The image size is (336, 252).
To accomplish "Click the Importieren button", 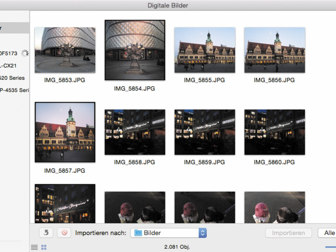I will coord(288,233).
